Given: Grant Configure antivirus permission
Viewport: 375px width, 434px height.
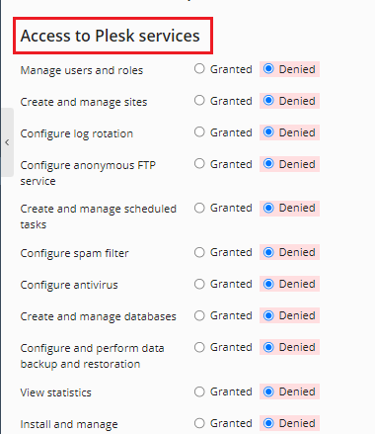Looking at the screenshot, I should [x=199, y=284].
